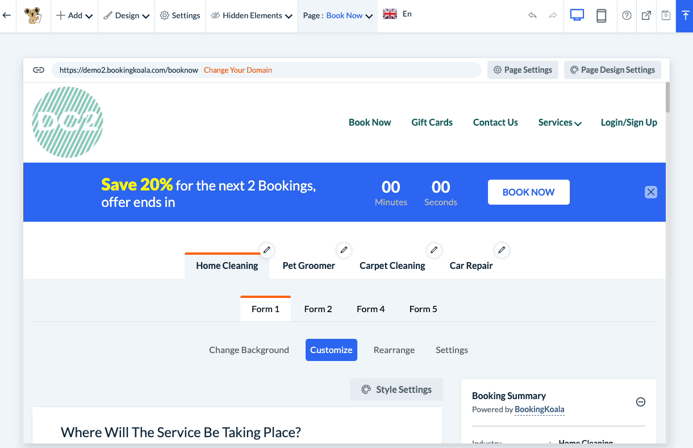This screenshot has width=693, height=448.
Task: Click pencil icon above Car Repair
Action: pyautogui.click(x=502, y=250)
